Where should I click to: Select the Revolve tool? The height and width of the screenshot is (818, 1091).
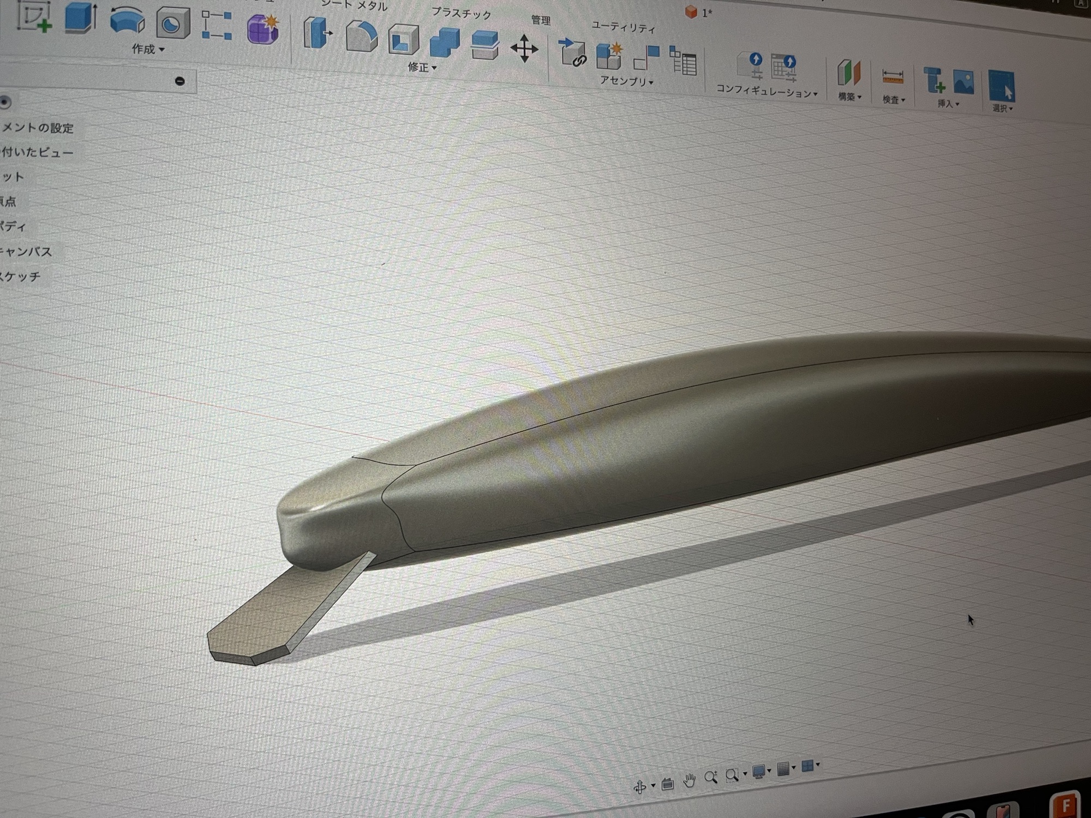pyautogui.click(x=127, y=20)
